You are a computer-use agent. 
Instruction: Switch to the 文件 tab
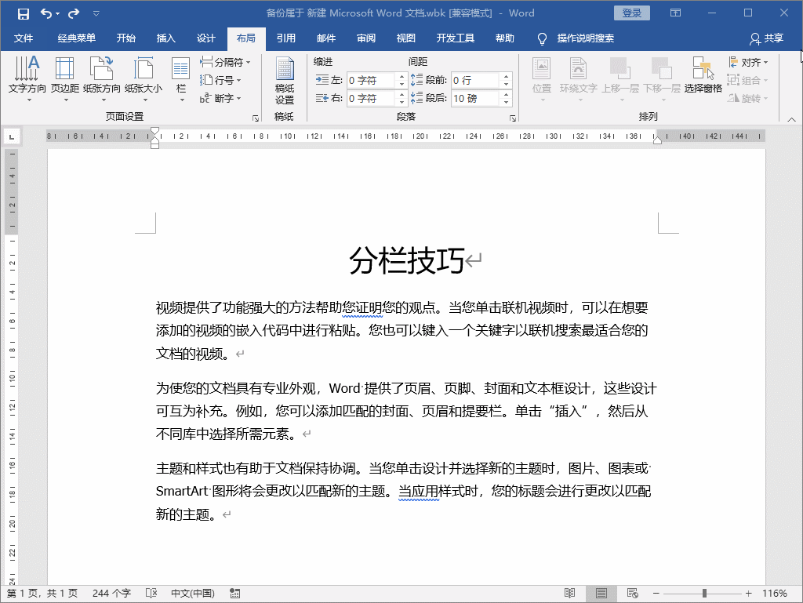click(x=23, y=38)
